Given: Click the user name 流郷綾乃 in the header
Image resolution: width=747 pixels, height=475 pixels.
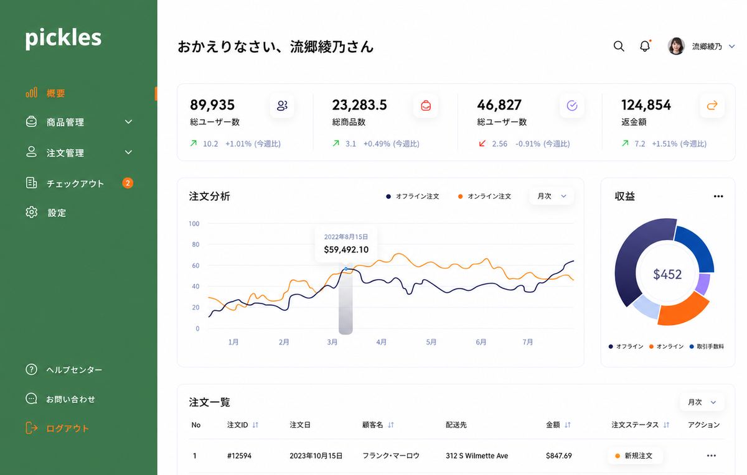Looking at the screenshot, I should pyautogui.click(x=707, y=47).
